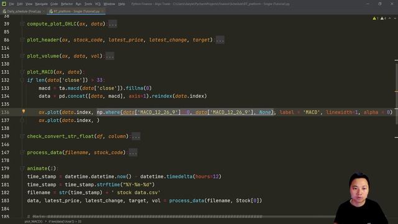Click plot_MACD() breadcrumb in the bottom bar
The height and width of the screenshot is (224, 398).
[34, 222]
